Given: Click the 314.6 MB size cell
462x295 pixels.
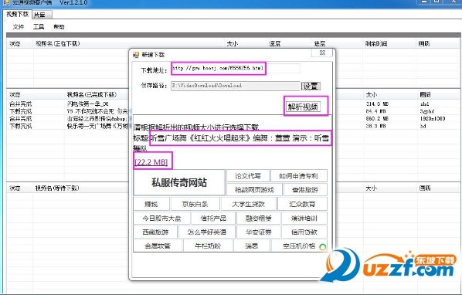Looking at the screenshot, I should coord(378,104).
